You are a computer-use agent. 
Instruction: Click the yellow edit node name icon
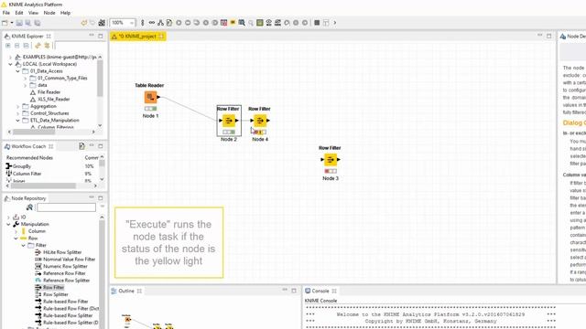pyautogui.click(x=233, y=22)
